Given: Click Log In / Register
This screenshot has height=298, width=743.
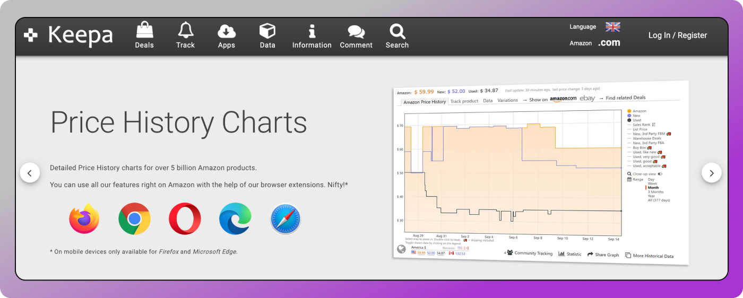Looking at the screenshot, I should 677,36.
